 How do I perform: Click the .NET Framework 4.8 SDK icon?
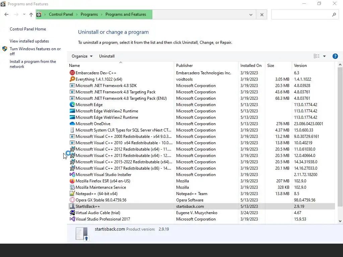[x=72, y=85]
